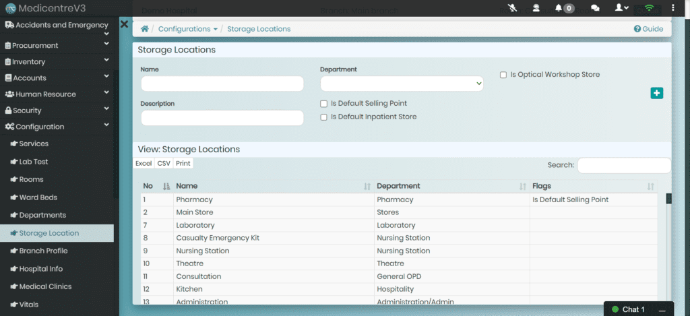Export the table with the Excel button
This screenshot has width=690, height=316.
pyautogui.click(x=144, y=163)
